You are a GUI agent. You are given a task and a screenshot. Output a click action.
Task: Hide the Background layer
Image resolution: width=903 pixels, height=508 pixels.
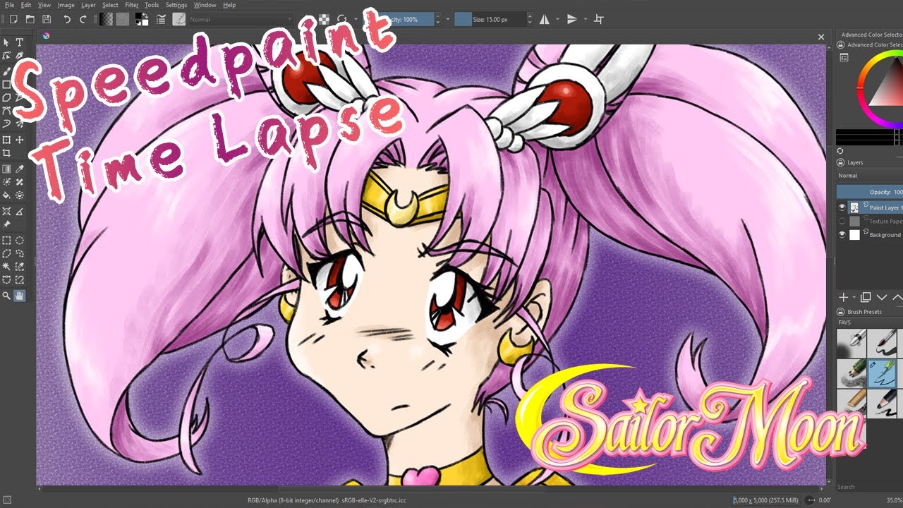click(x=842, y=234)
